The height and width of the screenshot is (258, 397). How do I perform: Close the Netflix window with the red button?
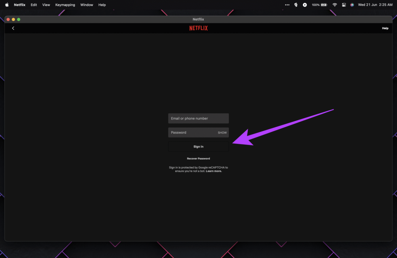8,19
